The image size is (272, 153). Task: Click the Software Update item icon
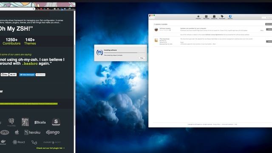tap(156, 29)
